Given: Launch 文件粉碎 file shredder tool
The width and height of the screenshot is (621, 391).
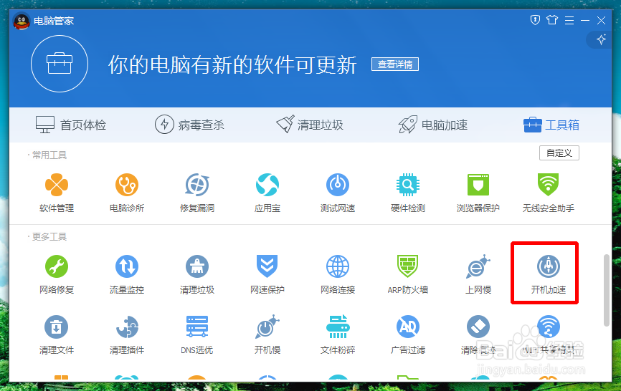Looking at the screenshot, I should (338, 335).
